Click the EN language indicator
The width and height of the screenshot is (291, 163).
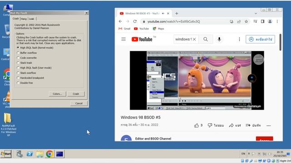pyautogui.click(x=243, y=154)
